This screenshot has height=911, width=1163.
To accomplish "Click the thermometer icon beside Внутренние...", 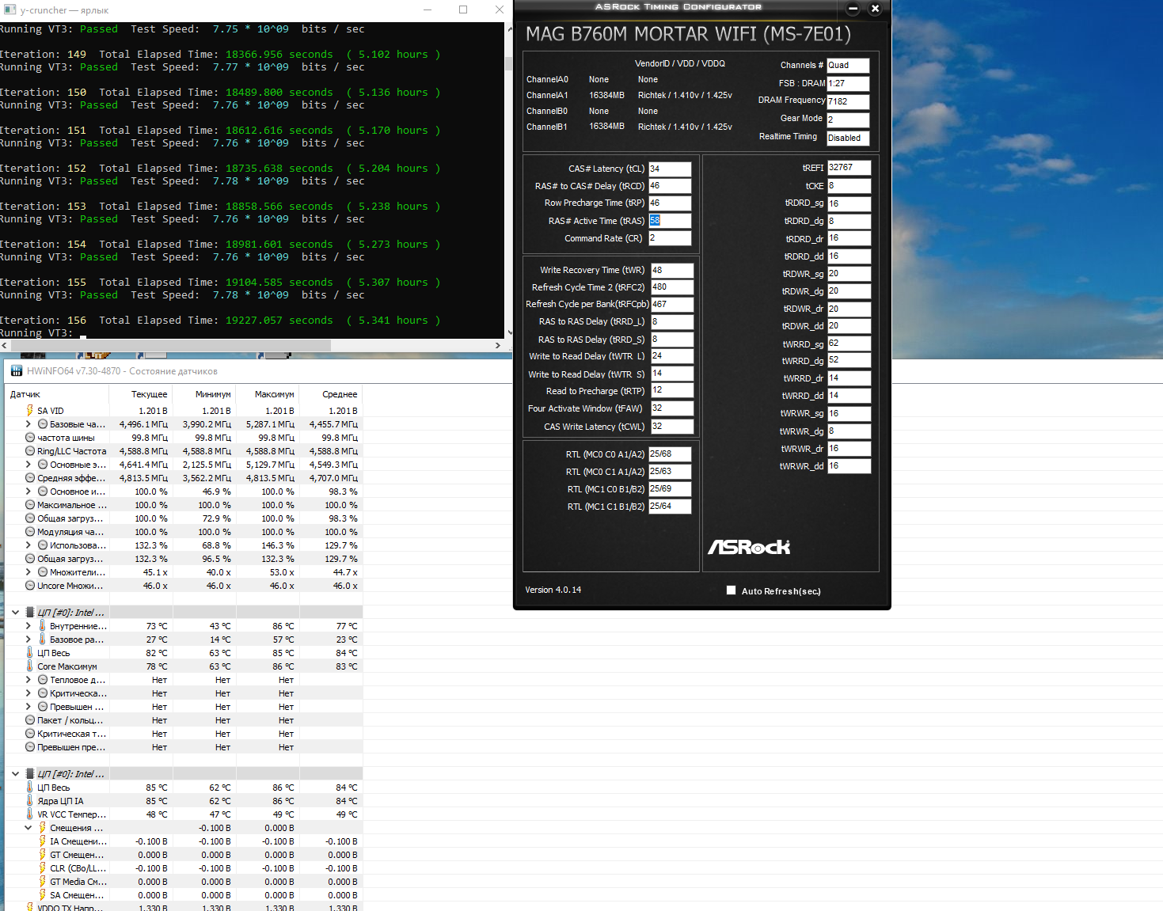I will (42, 626).
